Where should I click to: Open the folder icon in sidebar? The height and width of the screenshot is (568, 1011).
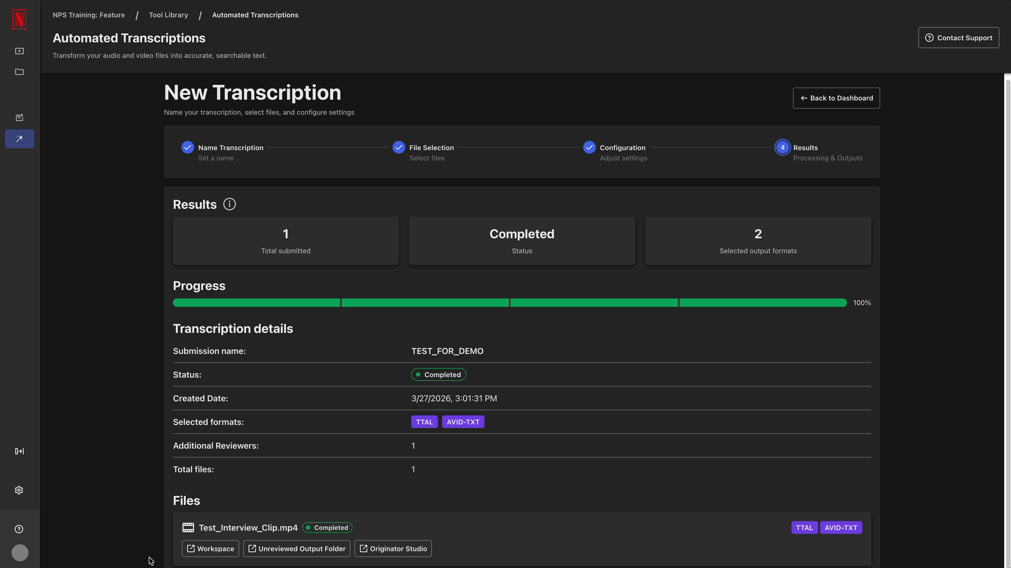coord(19,72)
